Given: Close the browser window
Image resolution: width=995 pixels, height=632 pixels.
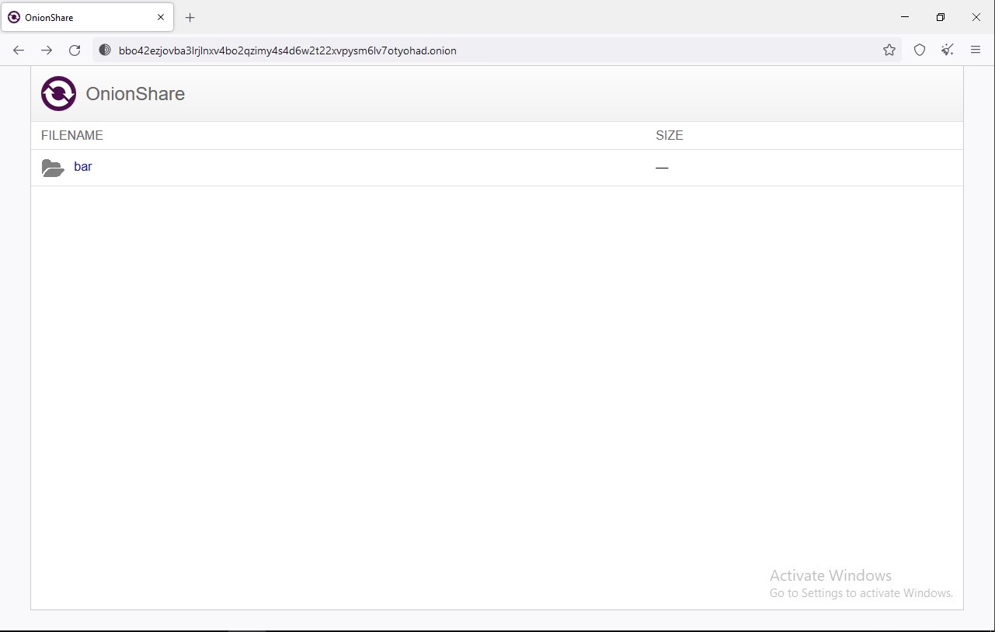Looking at the screenshot, I should pyautogui.click(x=976, y=17).
